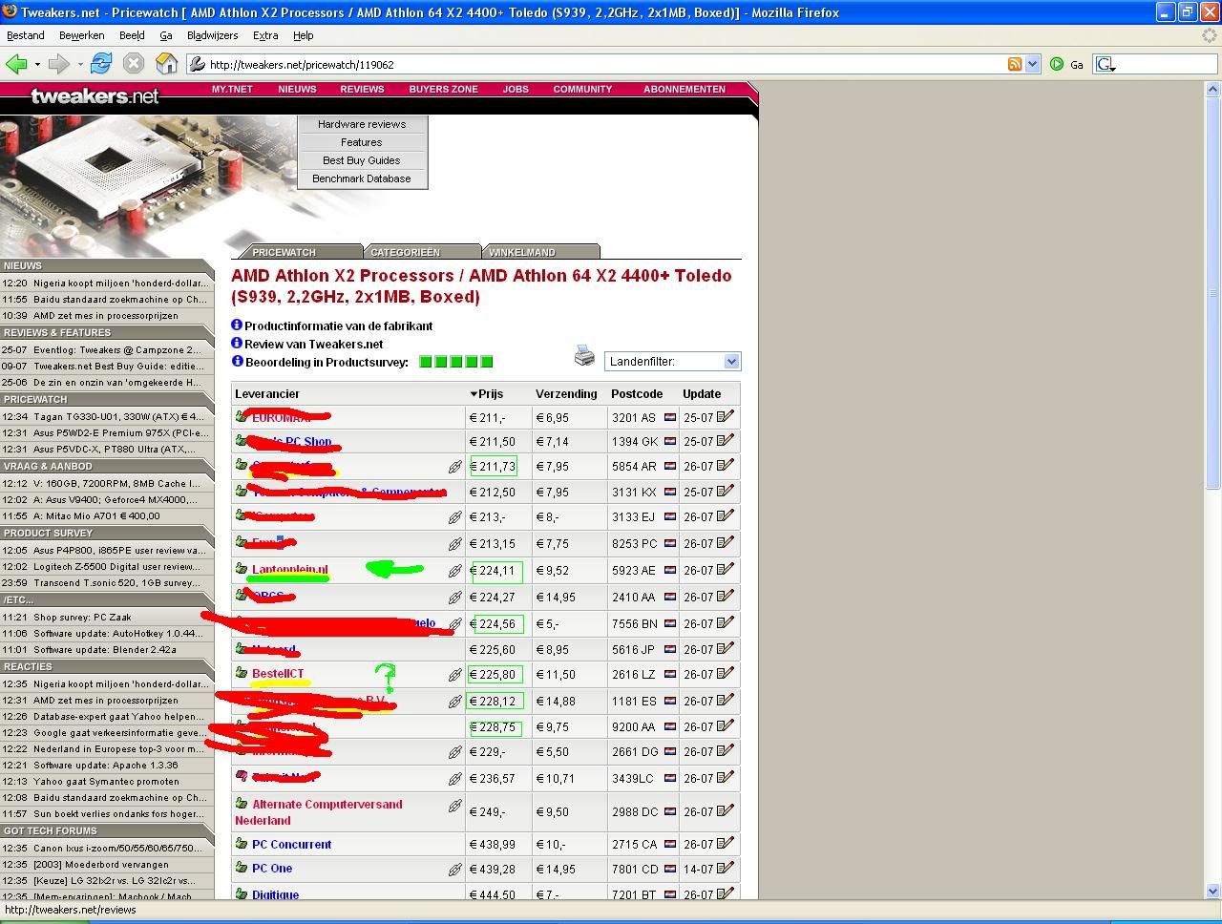
Task: Open the Extra menu
Action: pyautogui.click(x=265, y=35)
